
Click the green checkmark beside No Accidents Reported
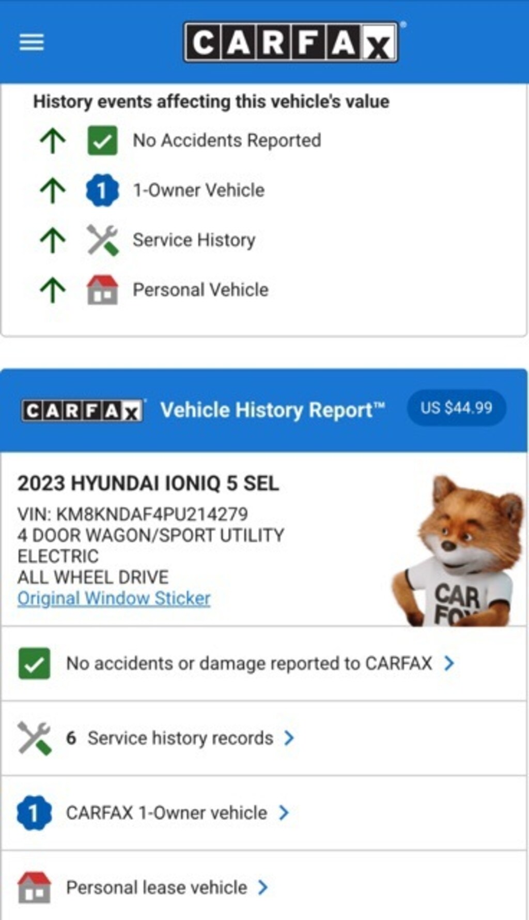102,141
